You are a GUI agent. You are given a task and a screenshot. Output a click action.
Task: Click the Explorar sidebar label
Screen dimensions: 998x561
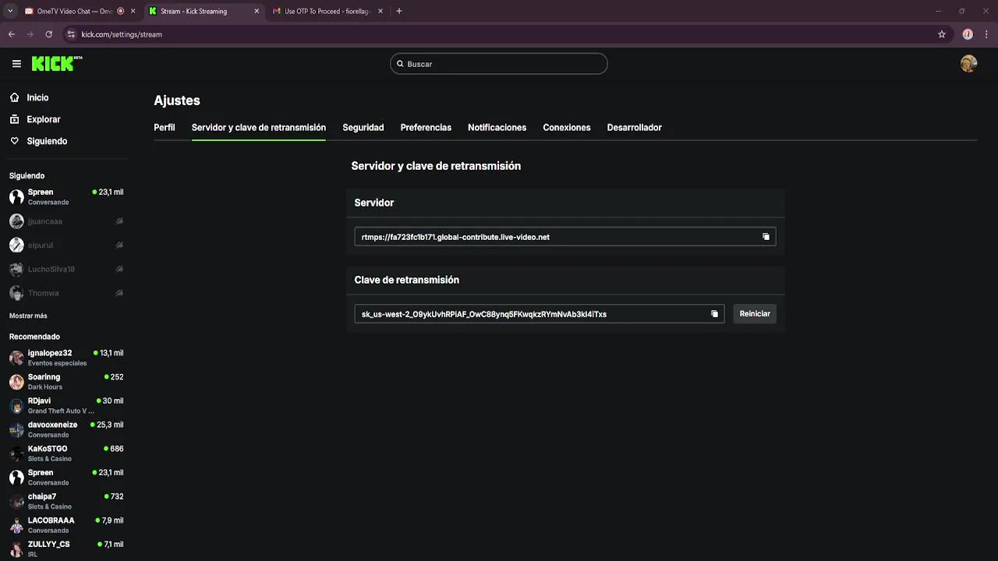44,119
